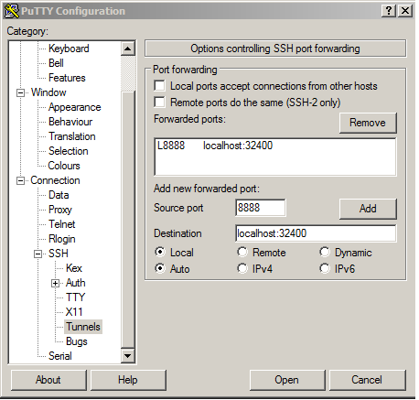Image resolution: width=419 pixels, height=400 pixels.
Task: Remove the selected forwarded port
Action: pyautogui.click(x=368, y=123)
